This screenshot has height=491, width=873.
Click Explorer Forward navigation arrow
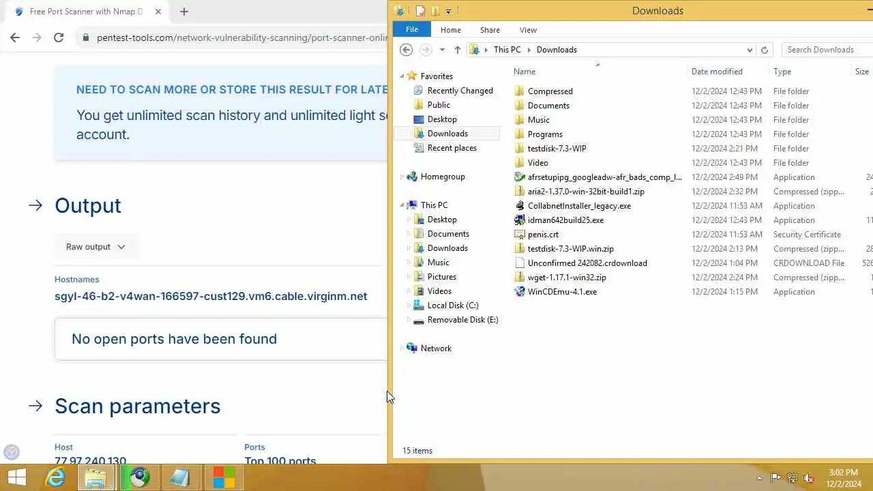click(426, 50)
